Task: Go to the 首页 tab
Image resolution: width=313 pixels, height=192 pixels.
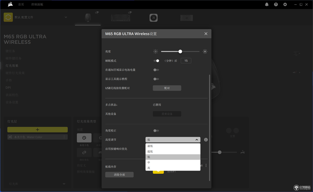Action: click(21, 4)
